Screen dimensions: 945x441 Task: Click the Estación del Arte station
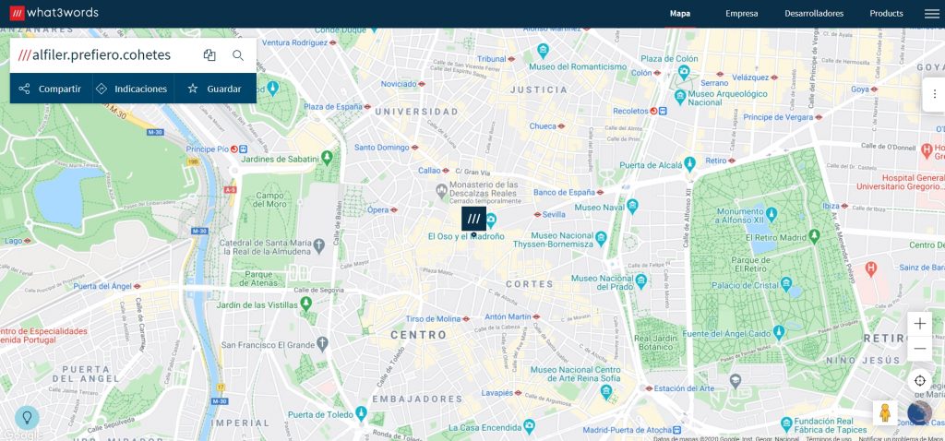(x=680, y=388)
